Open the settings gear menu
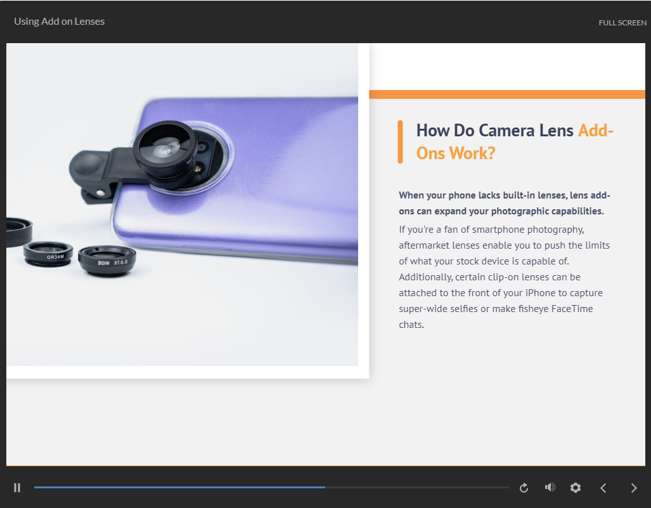This screenshot has width=651, height=508. [x=576, y=488]
